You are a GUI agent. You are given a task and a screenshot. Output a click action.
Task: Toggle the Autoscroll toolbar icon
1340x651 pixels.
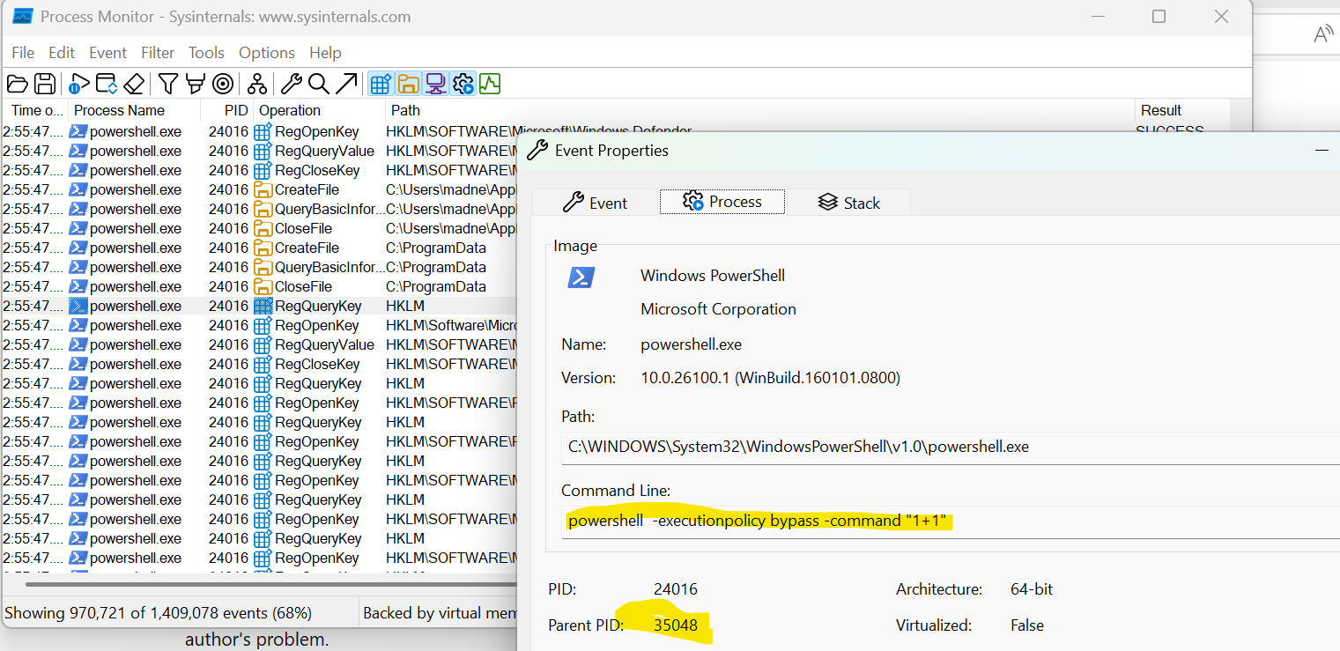(107, 84)
